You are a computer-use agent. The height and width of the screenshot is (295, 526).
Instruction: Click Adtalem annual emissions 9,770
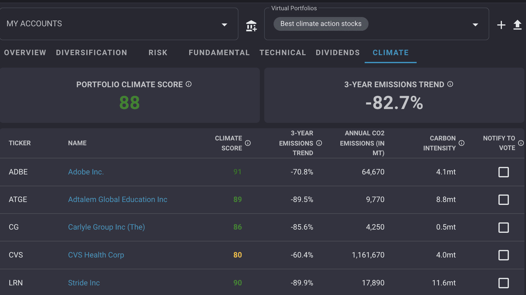click(375, 199)
